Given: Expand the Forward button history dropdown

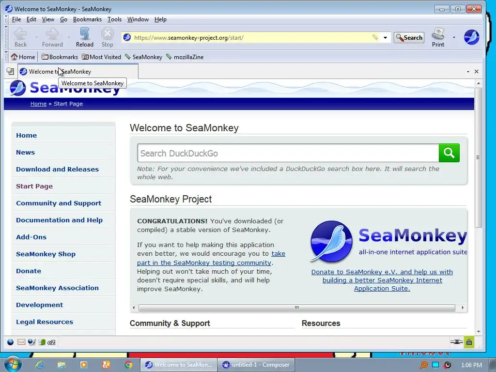Looking at the screenshot, I should pos(69,37).
